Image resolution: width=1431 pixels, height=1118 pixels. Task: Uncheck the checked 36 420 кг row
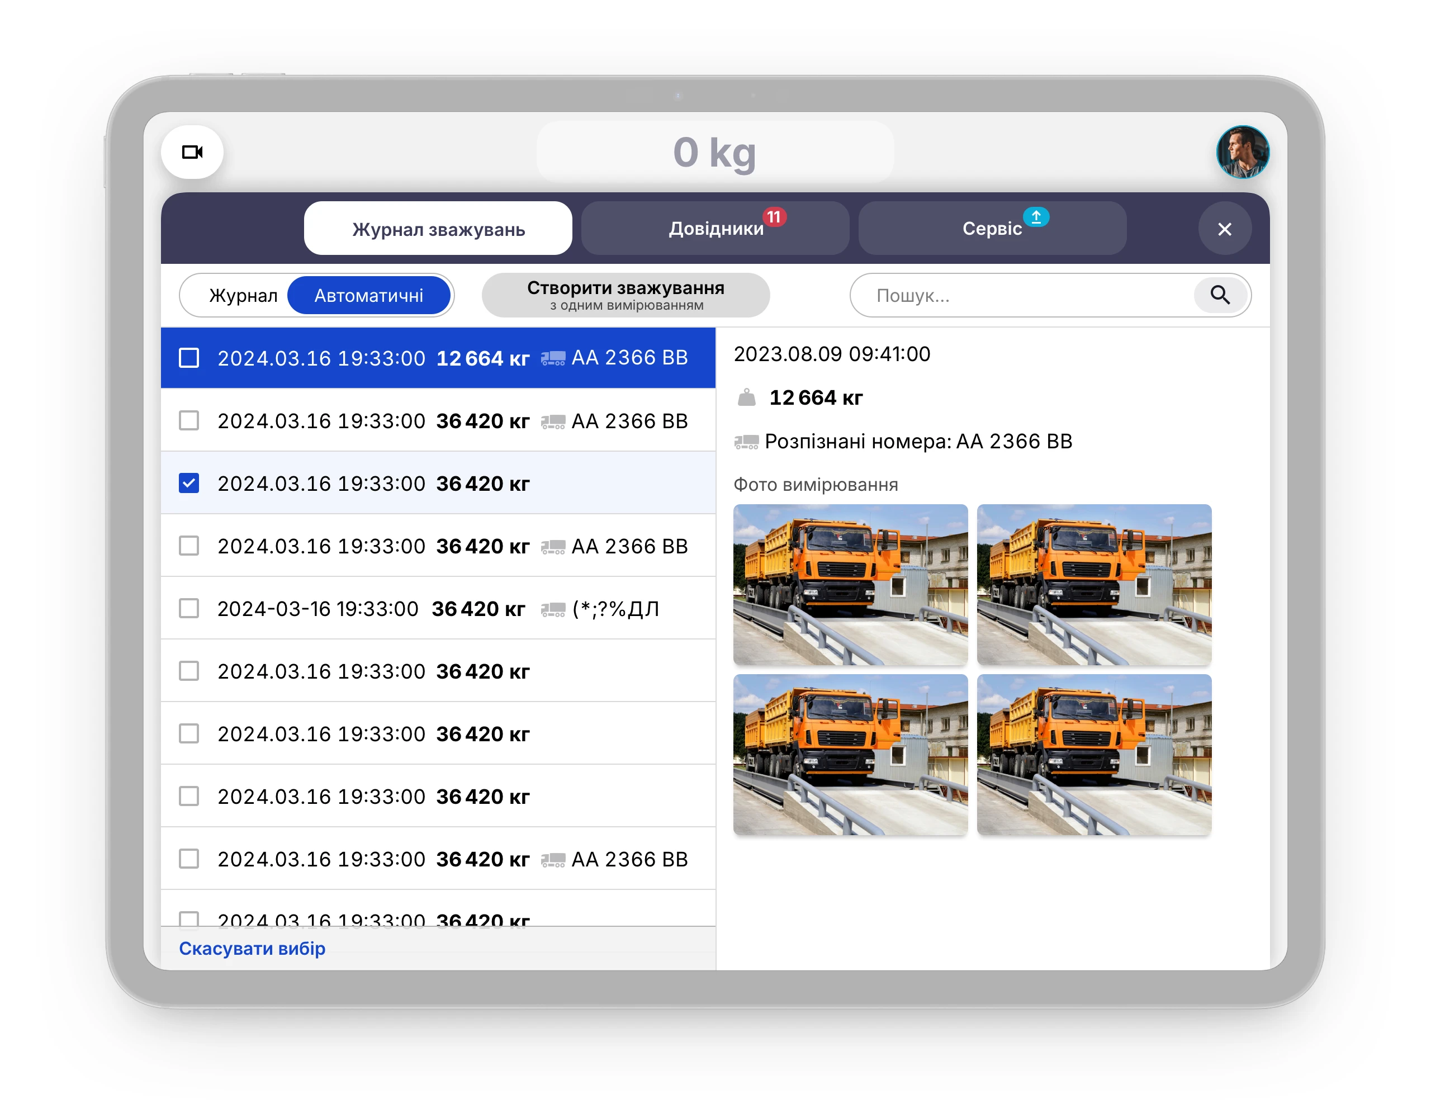tap(189, 484)
